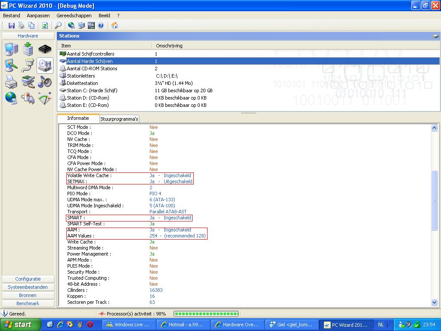Click the globe web toolbar icon
This screenshot has width=441, height=331.
pyautogui.click(x=71, y=25)
